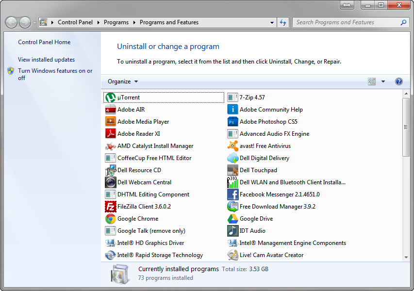Expand the recent pages dropdown arrow

pos(34,23)
